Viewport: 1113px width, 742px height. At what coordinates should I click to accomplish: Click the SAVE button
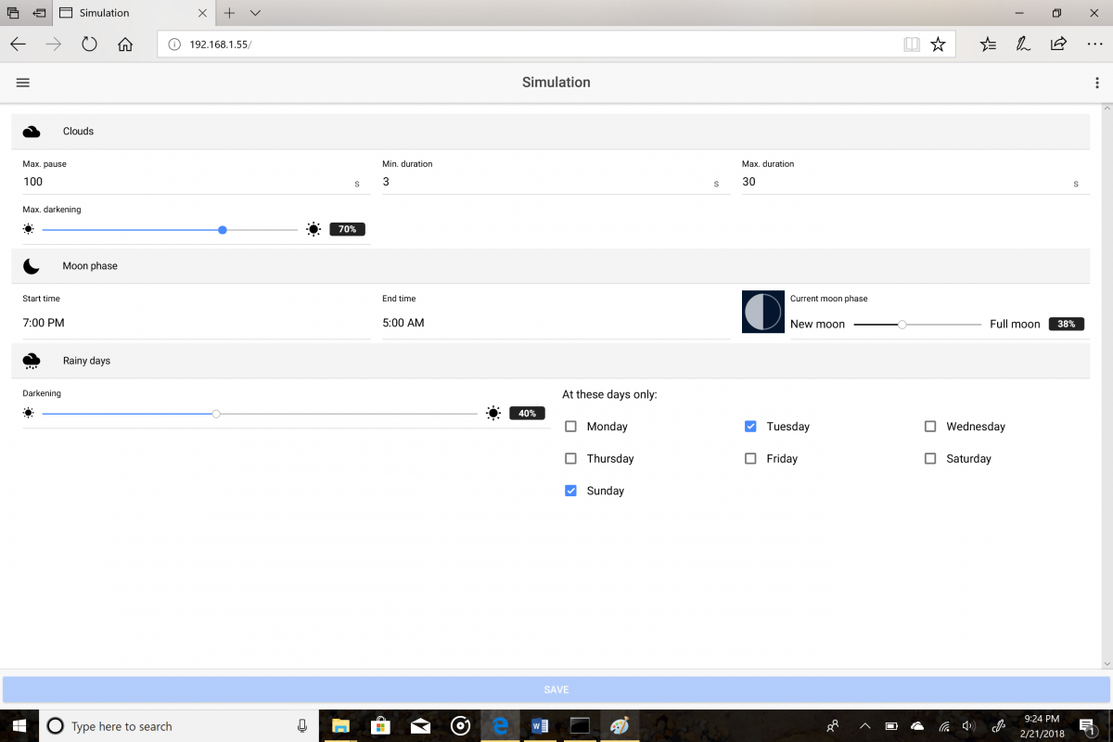click(x=556, y=690)
